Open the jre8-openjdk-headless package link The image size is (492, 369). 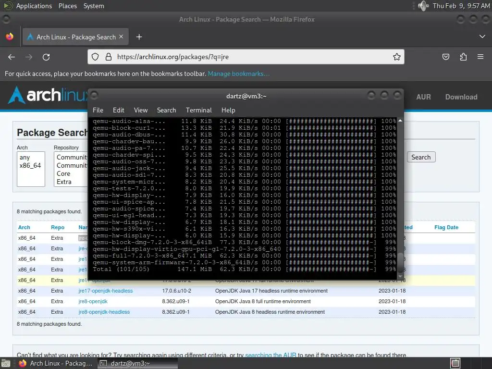click(104, 312)
